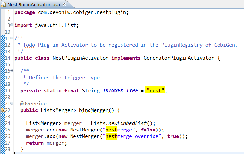Click the highlighted nest in "nestmerge_override"
Image resolution: width=244 pixels, height=154 pixels.
point(111,136)
